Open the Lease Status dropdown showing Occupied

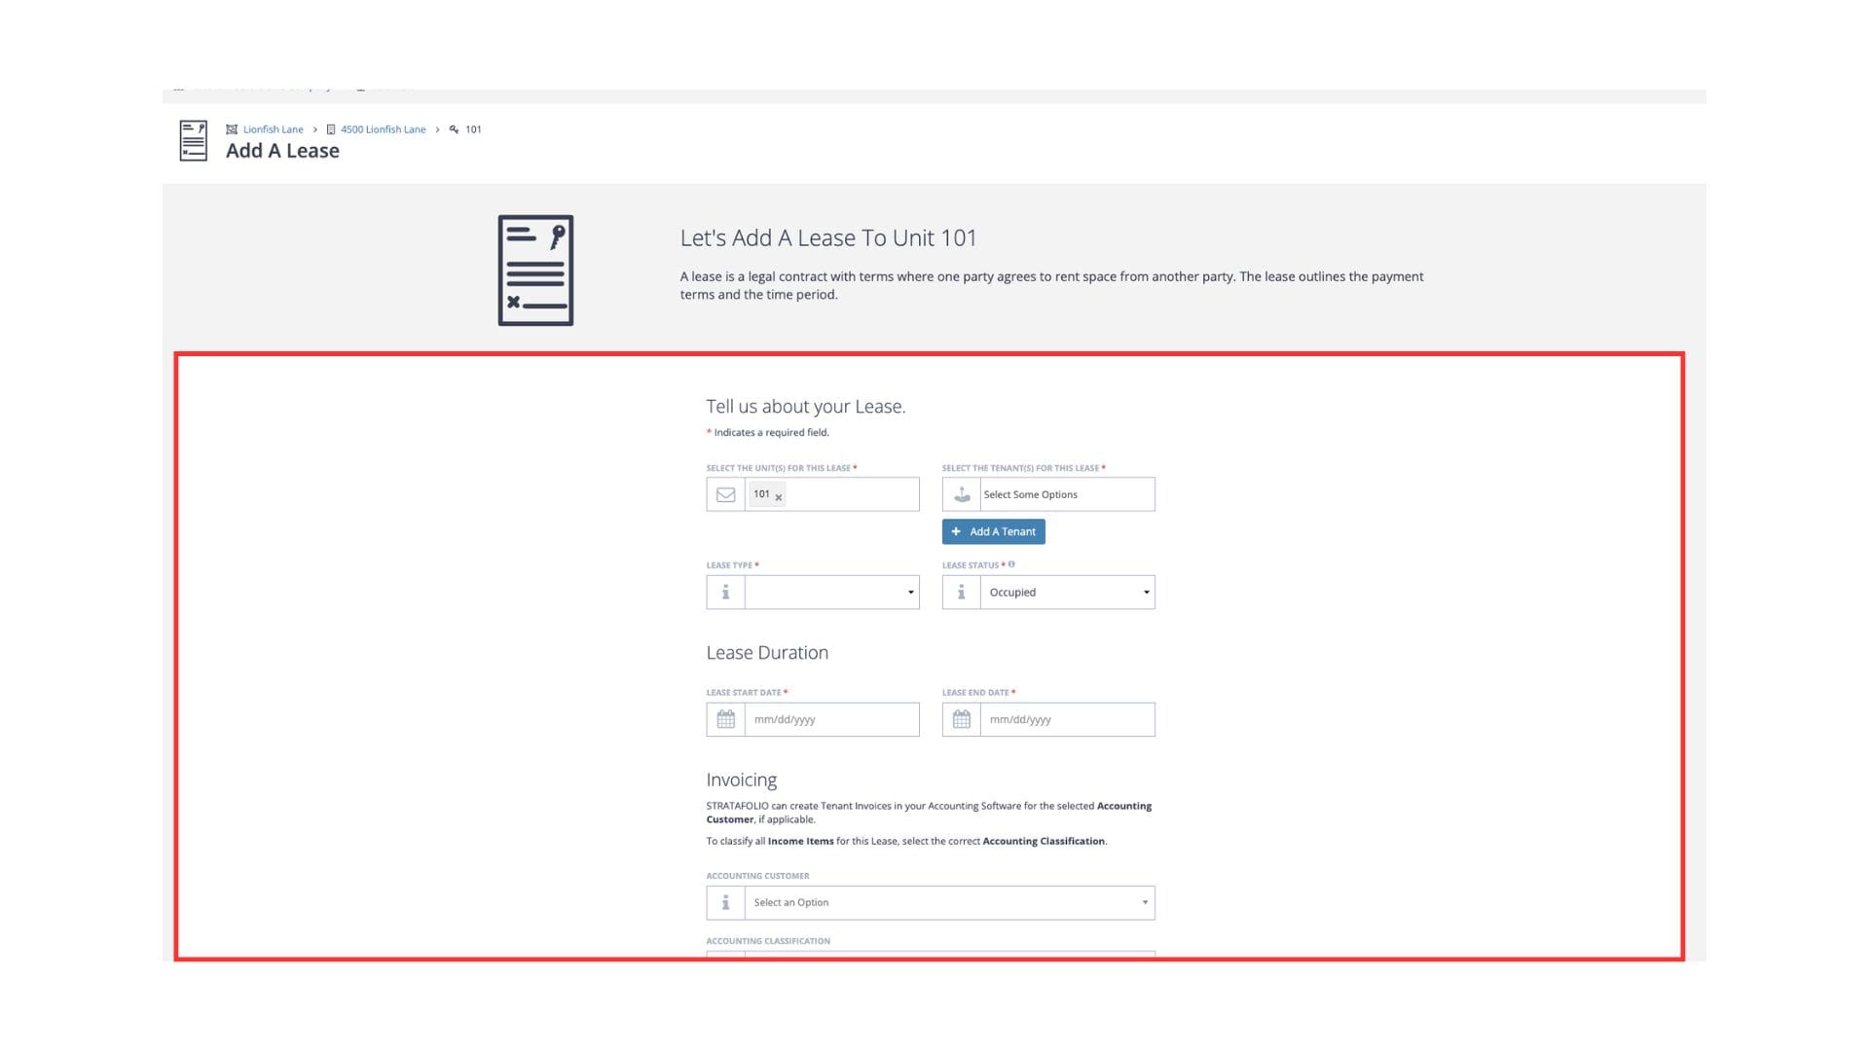click(1067, 592)
